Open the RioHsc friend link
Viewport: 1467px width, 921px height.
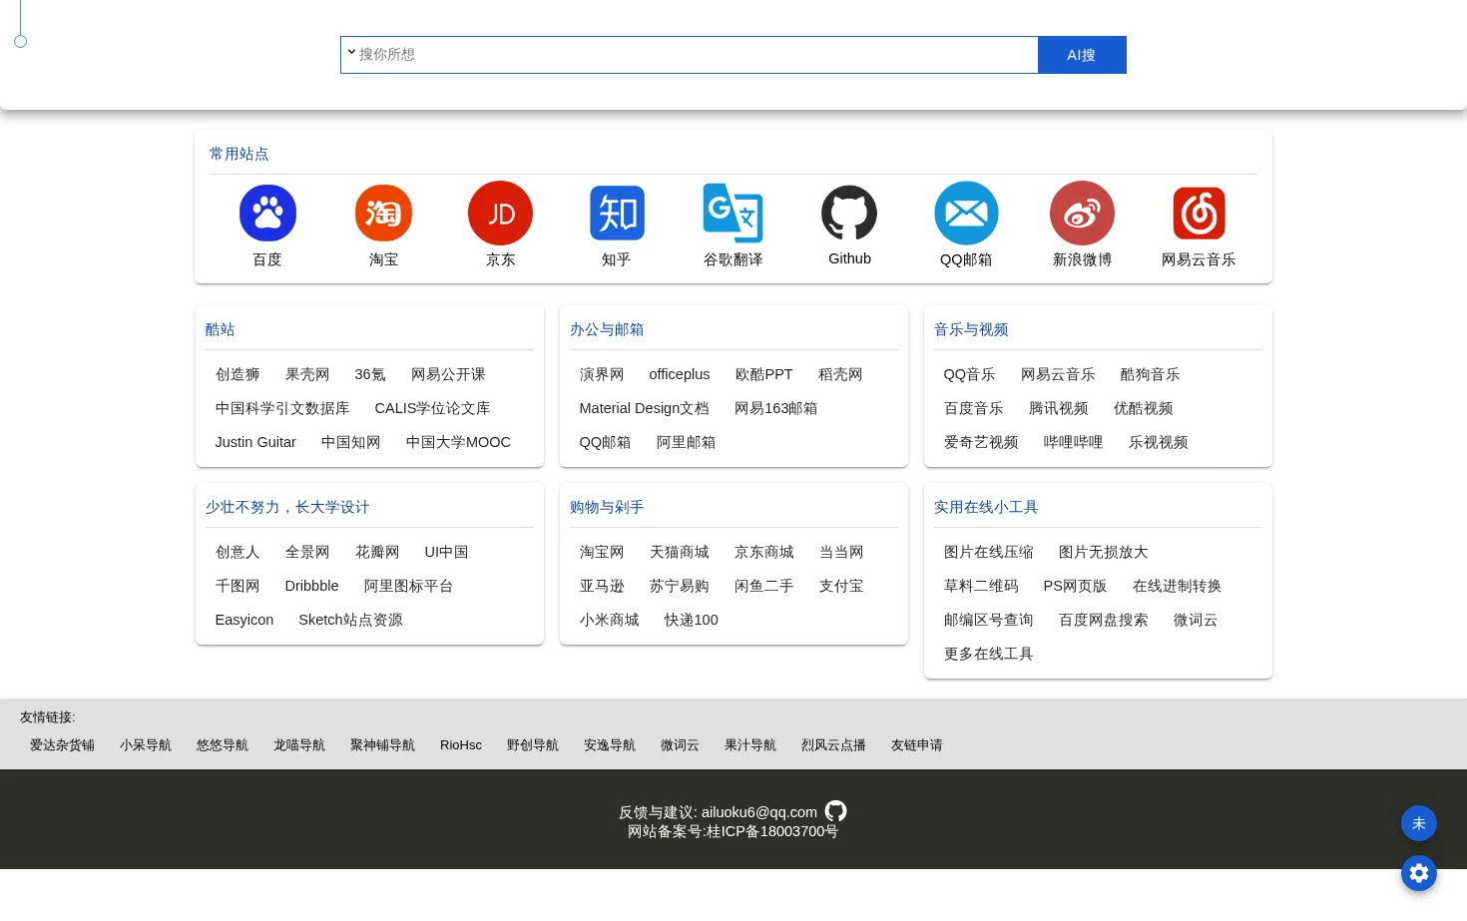(x=461, y=745)
